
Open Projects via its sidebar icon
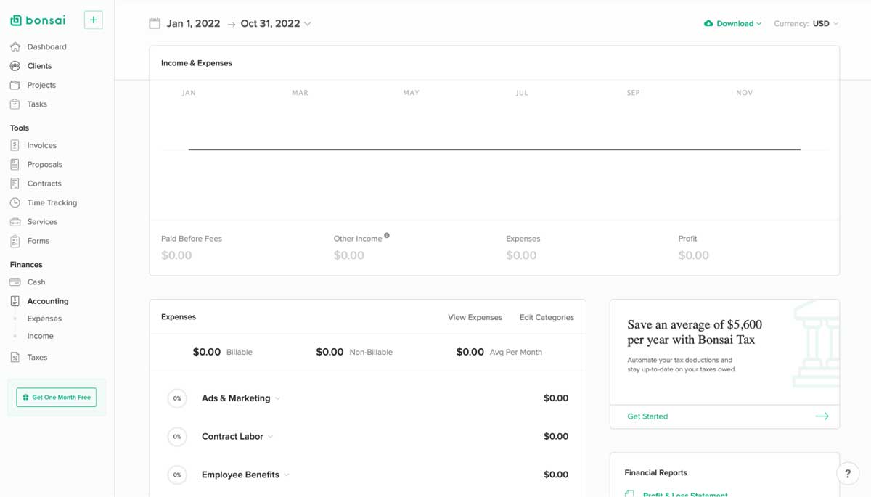pos(15,85)
